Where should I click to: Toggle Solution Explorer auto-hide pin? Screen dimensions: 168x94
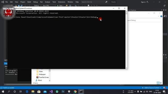click(164, 10)
